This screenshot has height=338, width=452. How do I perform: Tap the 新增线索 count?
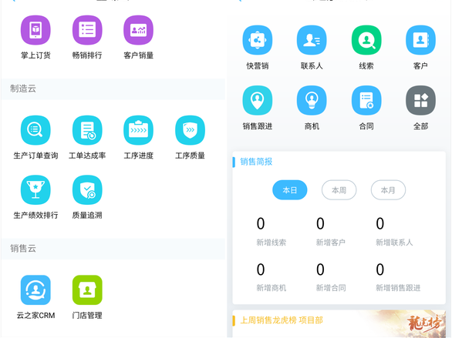tap(261, 223)
